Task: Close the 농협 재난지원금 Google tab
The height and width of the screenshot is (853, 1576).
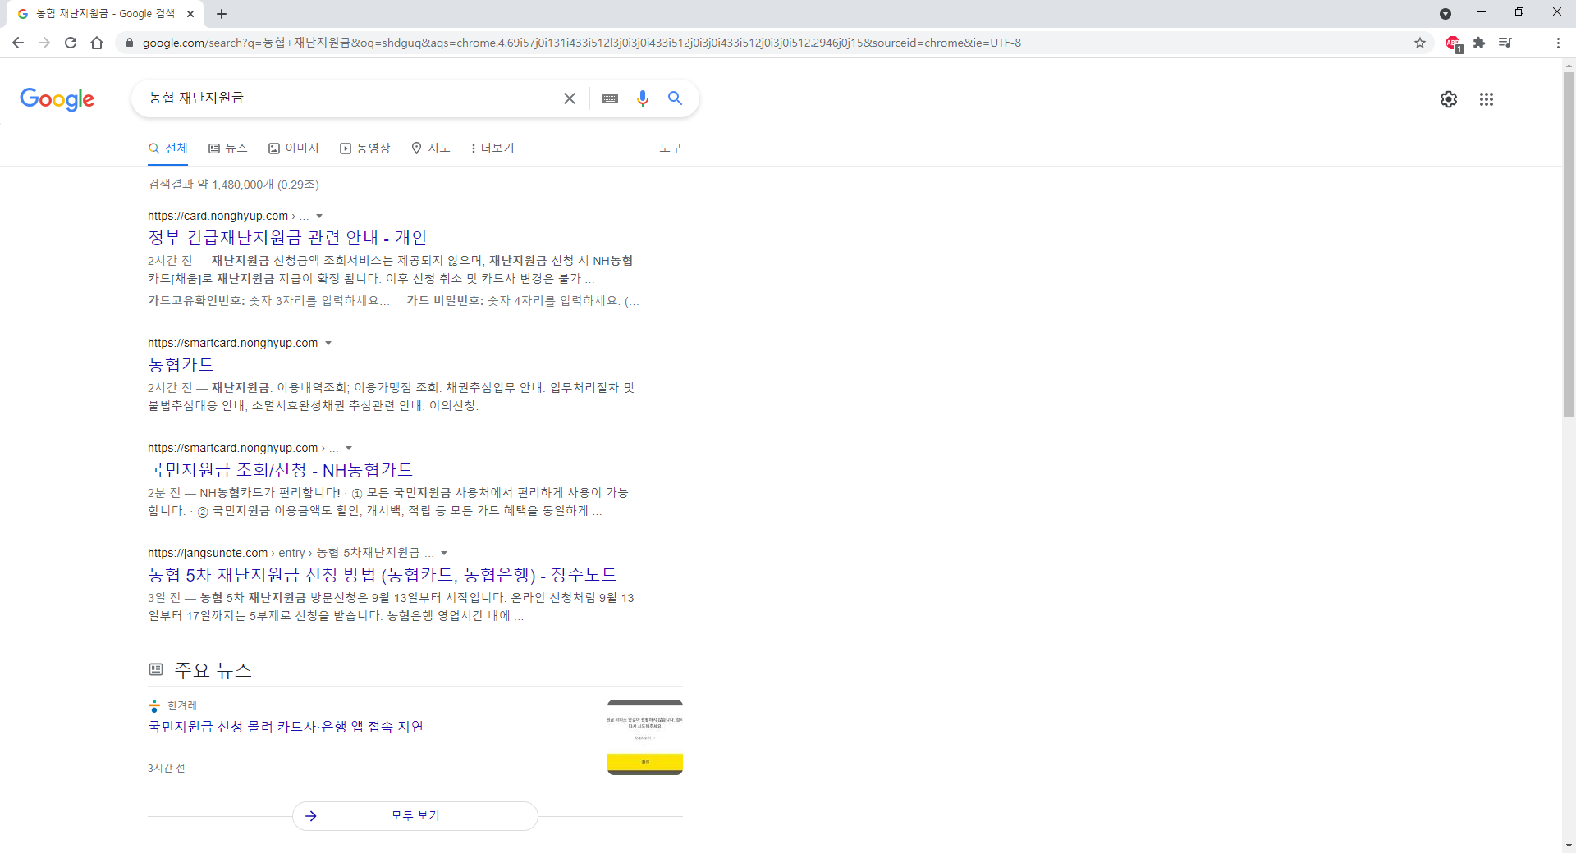Action: (190, 14)
